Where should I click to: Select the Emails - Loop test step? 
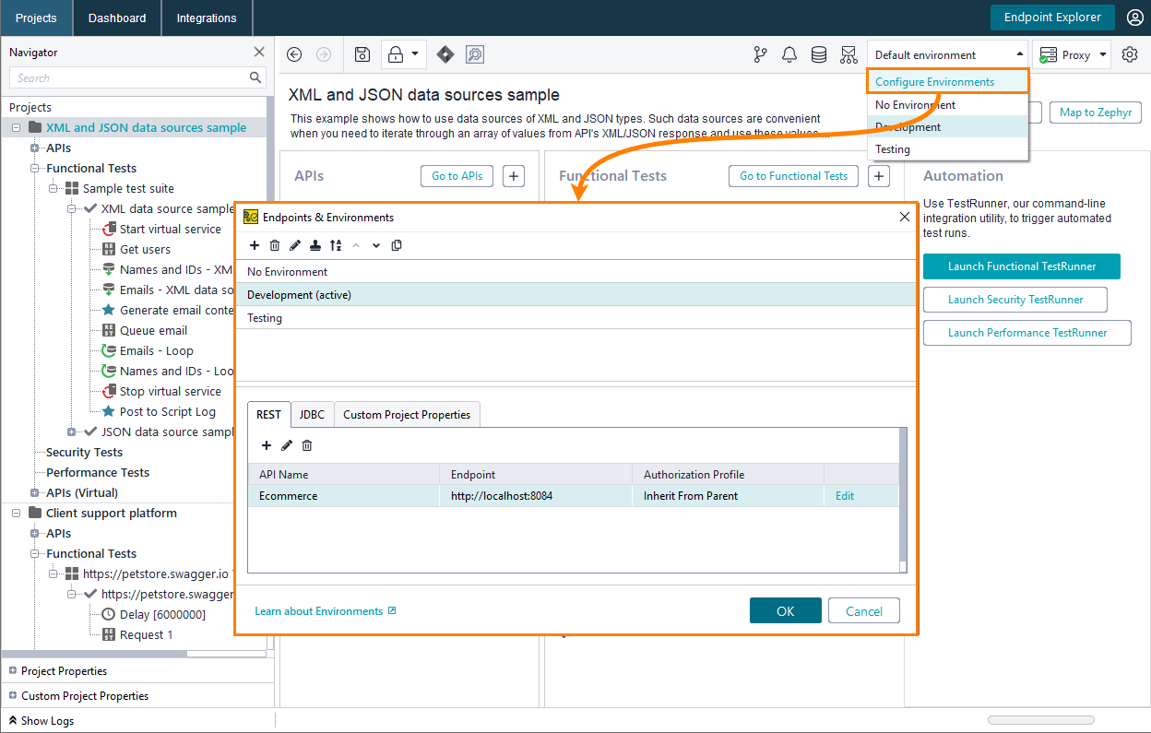tap(157, 351)
